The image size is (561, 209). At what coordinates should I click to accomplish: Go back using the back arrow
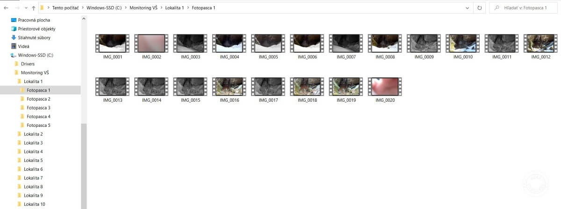(x=6, y=8)
